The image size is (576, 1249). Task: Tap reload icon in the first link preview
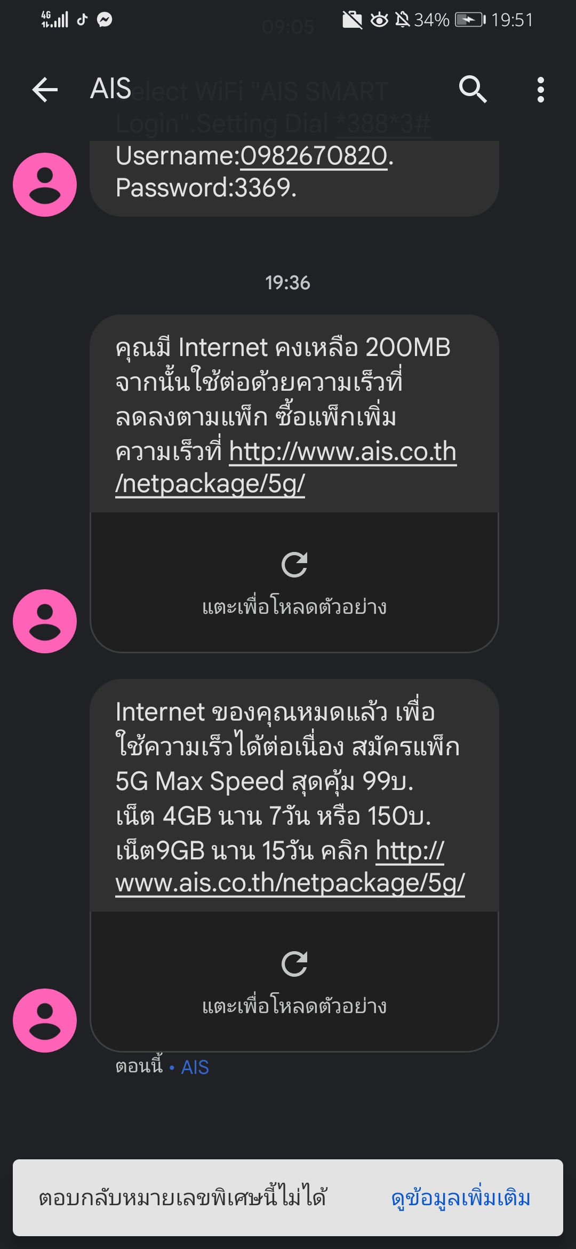point(294,565)
